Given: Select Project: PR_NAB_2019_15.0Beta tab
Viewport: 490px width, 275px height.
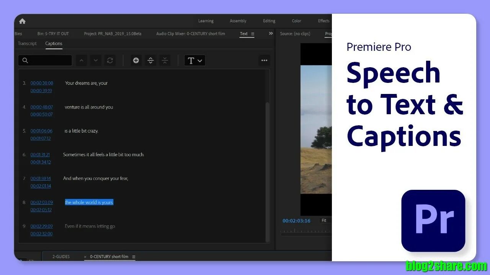Looking at the screenshot, I should click(113, 34).
